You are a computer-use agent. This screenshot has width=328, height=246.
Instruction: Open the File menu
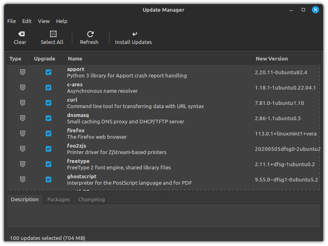pos(11,21)
